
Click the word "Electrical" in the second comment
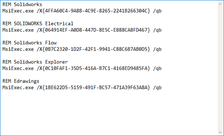59,24
